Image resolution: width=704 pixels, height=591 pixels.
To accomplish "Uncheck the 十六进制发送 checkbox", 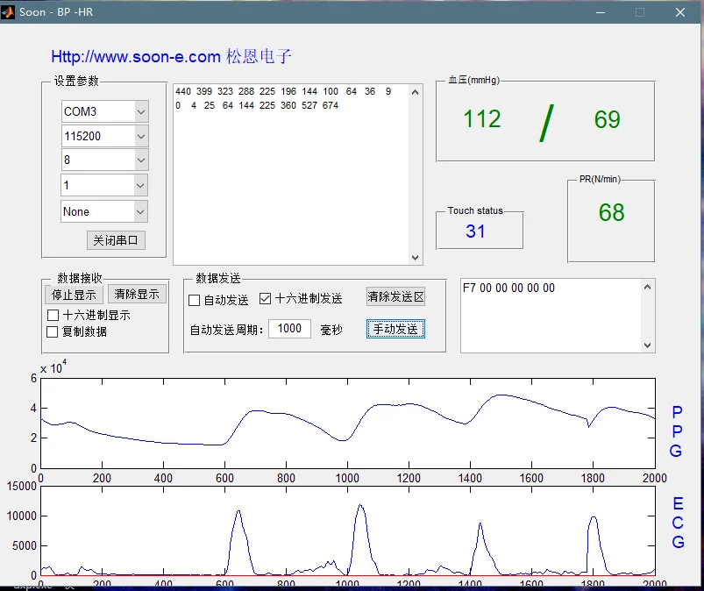I will (x=266, y=299).
